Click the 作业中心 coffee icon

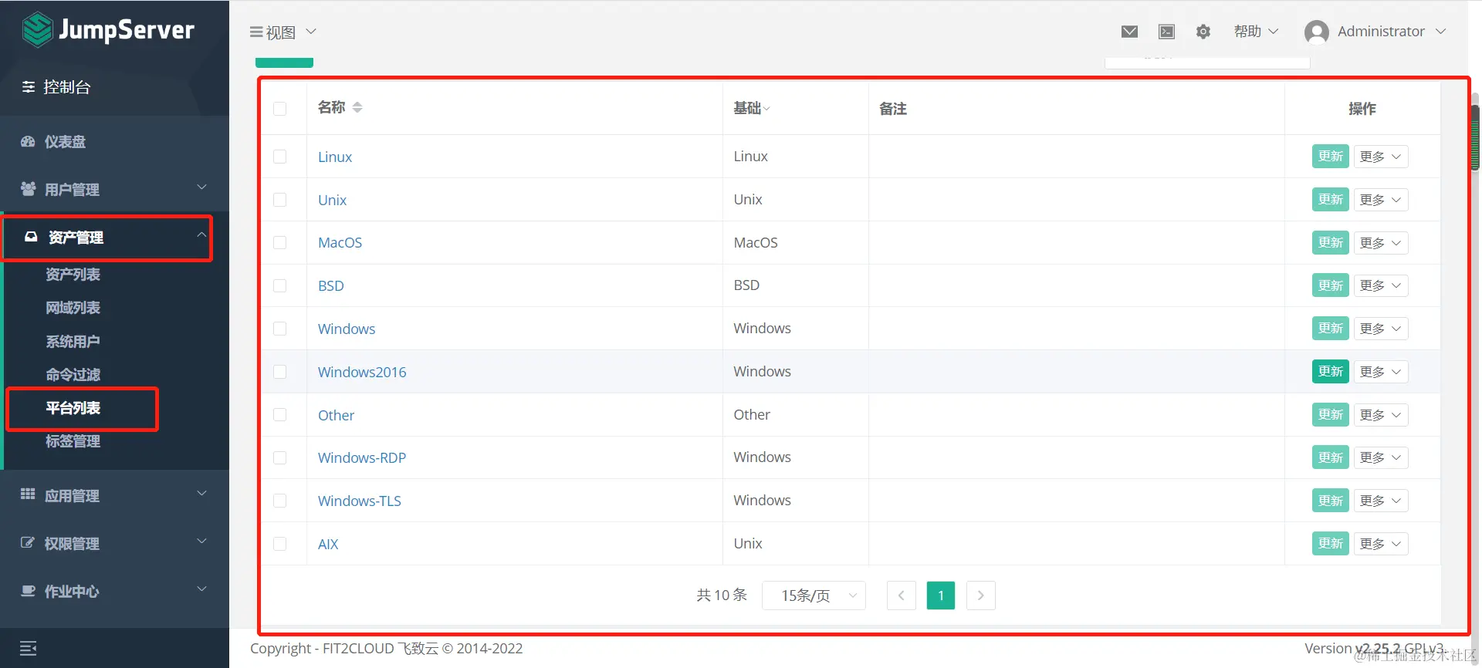pos(28,591)
